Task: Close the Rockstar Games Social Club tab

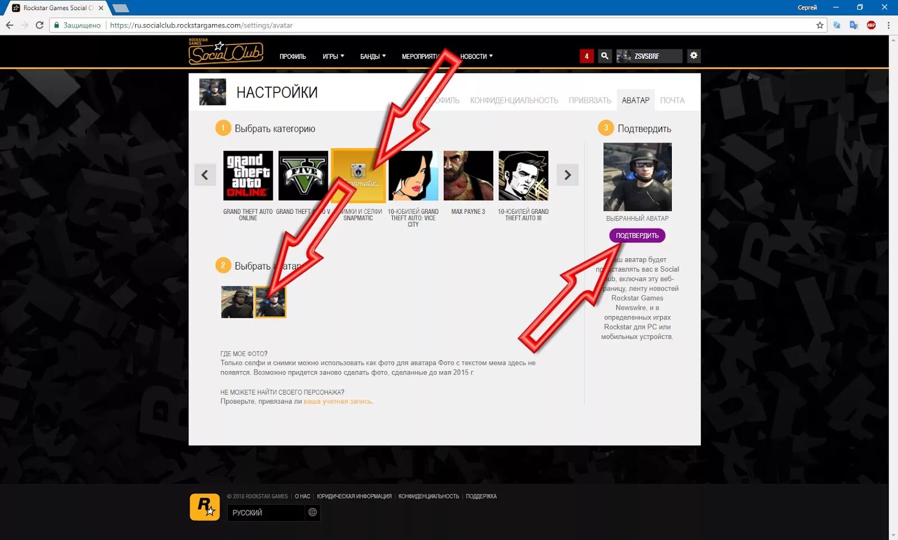Action: click(x=101, y=8)
